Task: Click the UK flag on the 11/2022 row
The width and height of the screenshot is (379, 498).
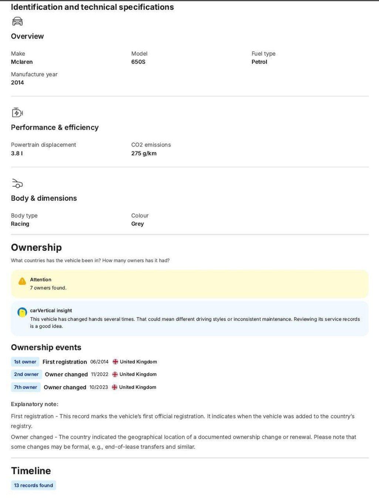Action: (x=115, y=375)
